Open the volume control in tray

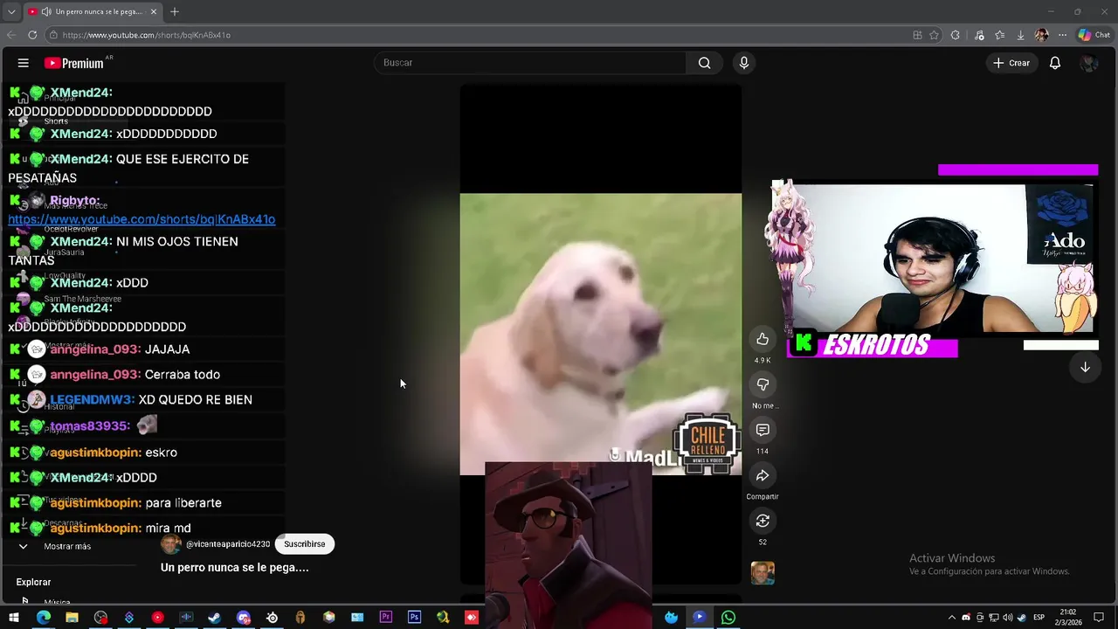point(1008,618)
